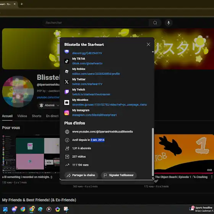Open the discord.gg/Q4E25kR7rV link
The width and height of the screenshot is (214, 214).
pos(87,53)
